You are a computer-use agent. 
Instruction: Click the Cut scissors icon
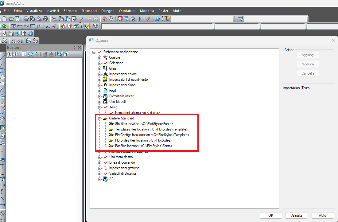[55, 19]
